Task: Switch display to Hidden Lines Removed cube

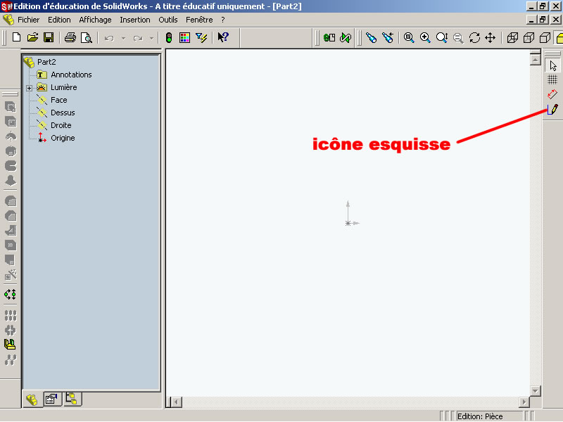Action: pos(545,38)
